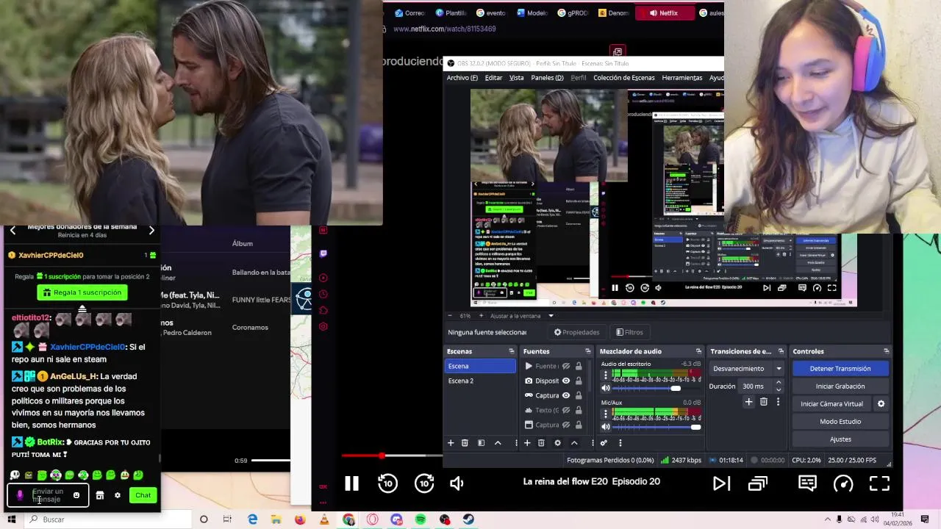Show the hidden Fuente media source
This screenshot has width=941, height=529.
(566, 366)
